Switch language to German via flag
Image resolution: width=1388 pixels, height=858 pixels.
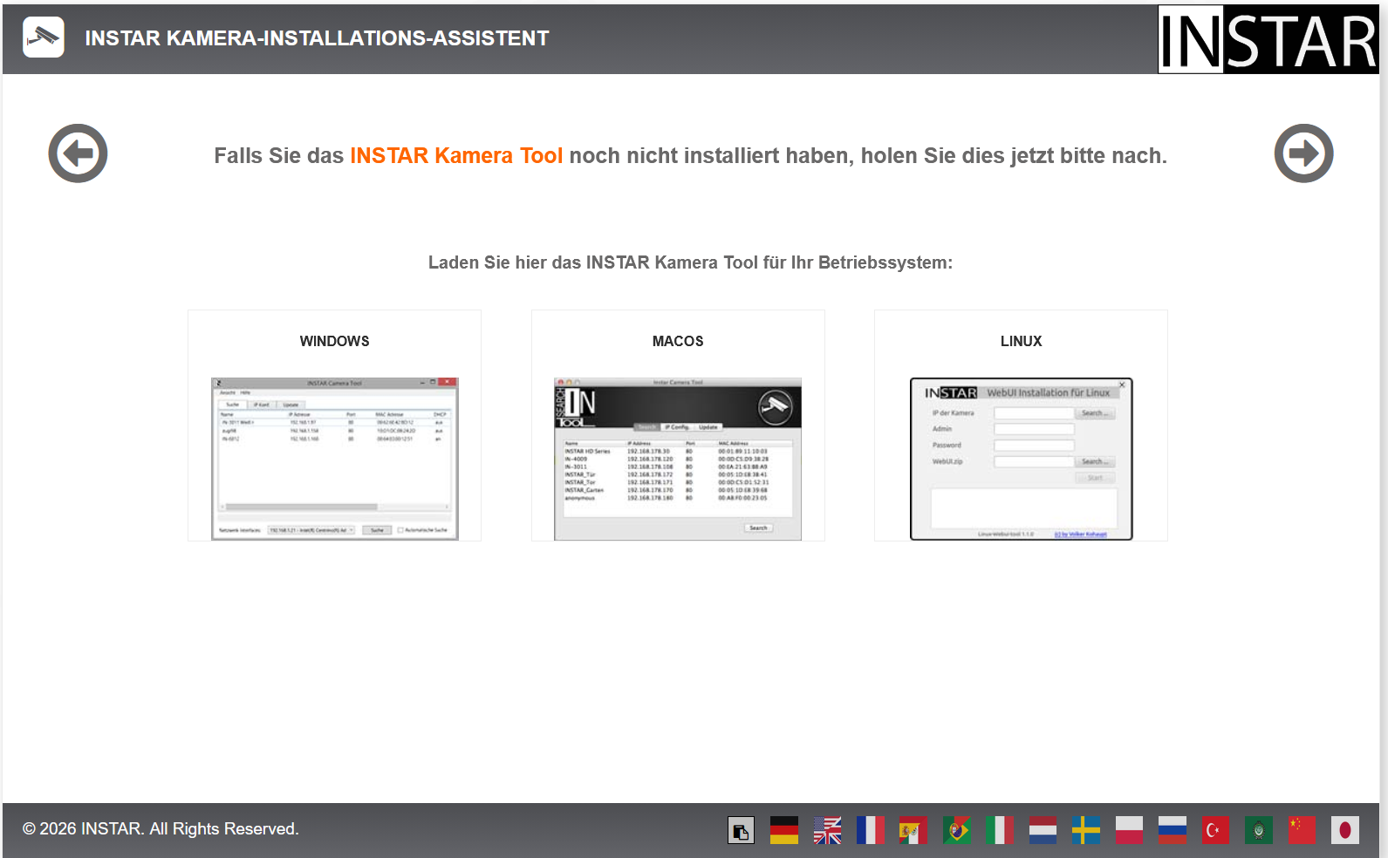coord(784,830)
